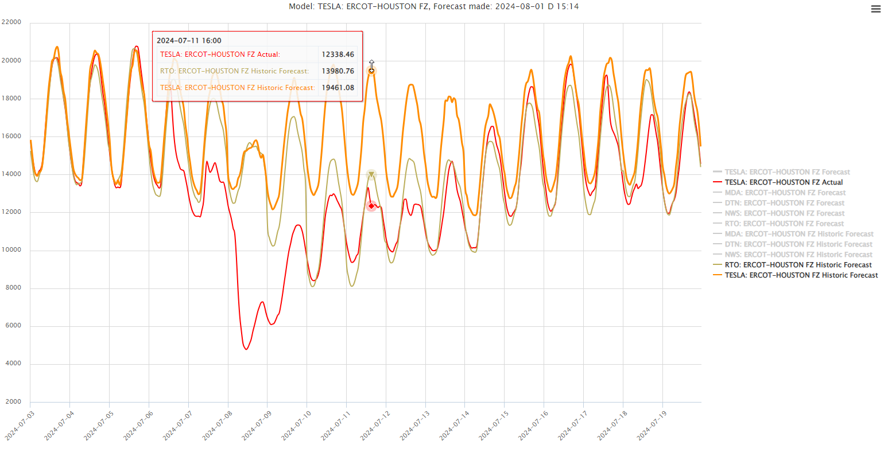
Task: Click y-axis label 22000
Action: pyautogui.click(x=11, y=22)
